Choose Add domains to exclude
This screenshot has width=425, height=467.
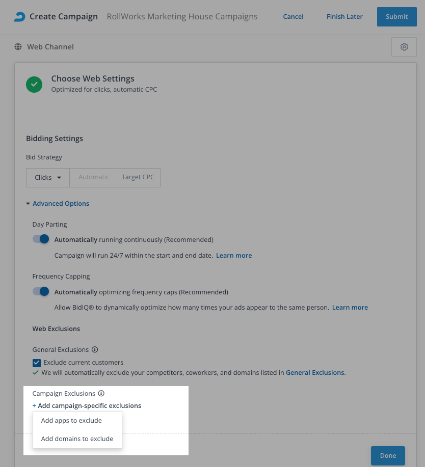pyautogui.click(x=77, y=439)
